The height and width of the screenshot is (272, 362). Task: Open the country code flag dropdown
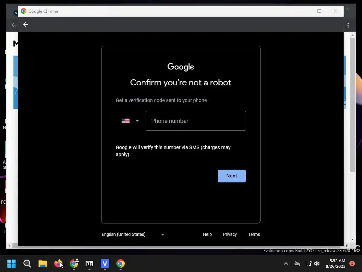[130, 121]
